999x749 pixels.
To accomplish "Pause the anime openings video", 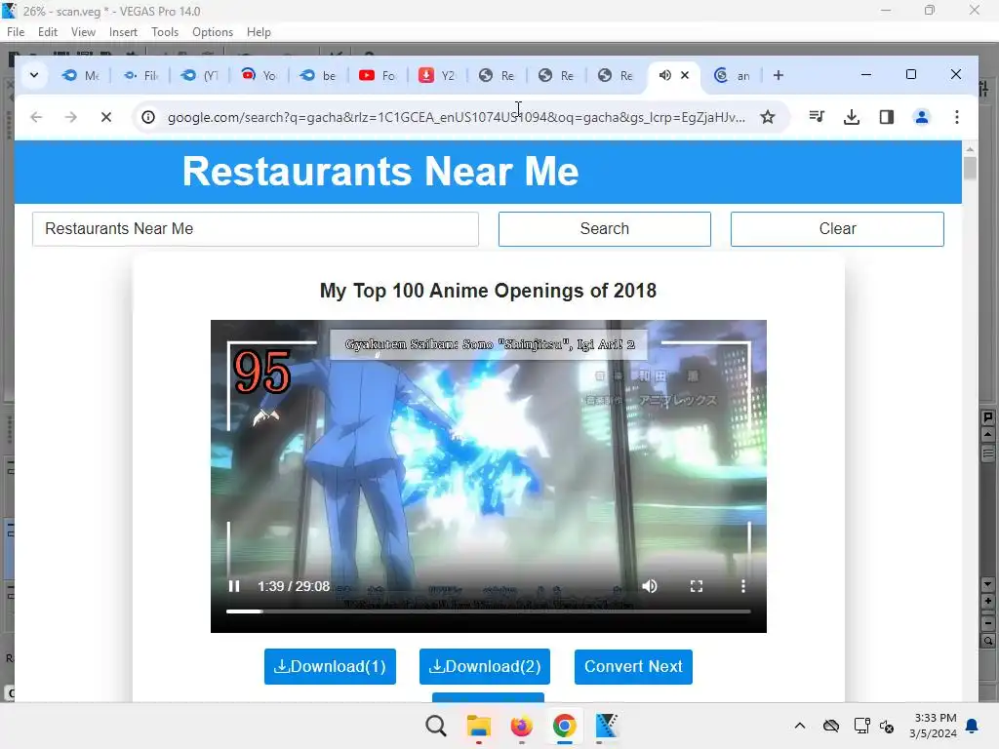I will [x=234, y=586].
